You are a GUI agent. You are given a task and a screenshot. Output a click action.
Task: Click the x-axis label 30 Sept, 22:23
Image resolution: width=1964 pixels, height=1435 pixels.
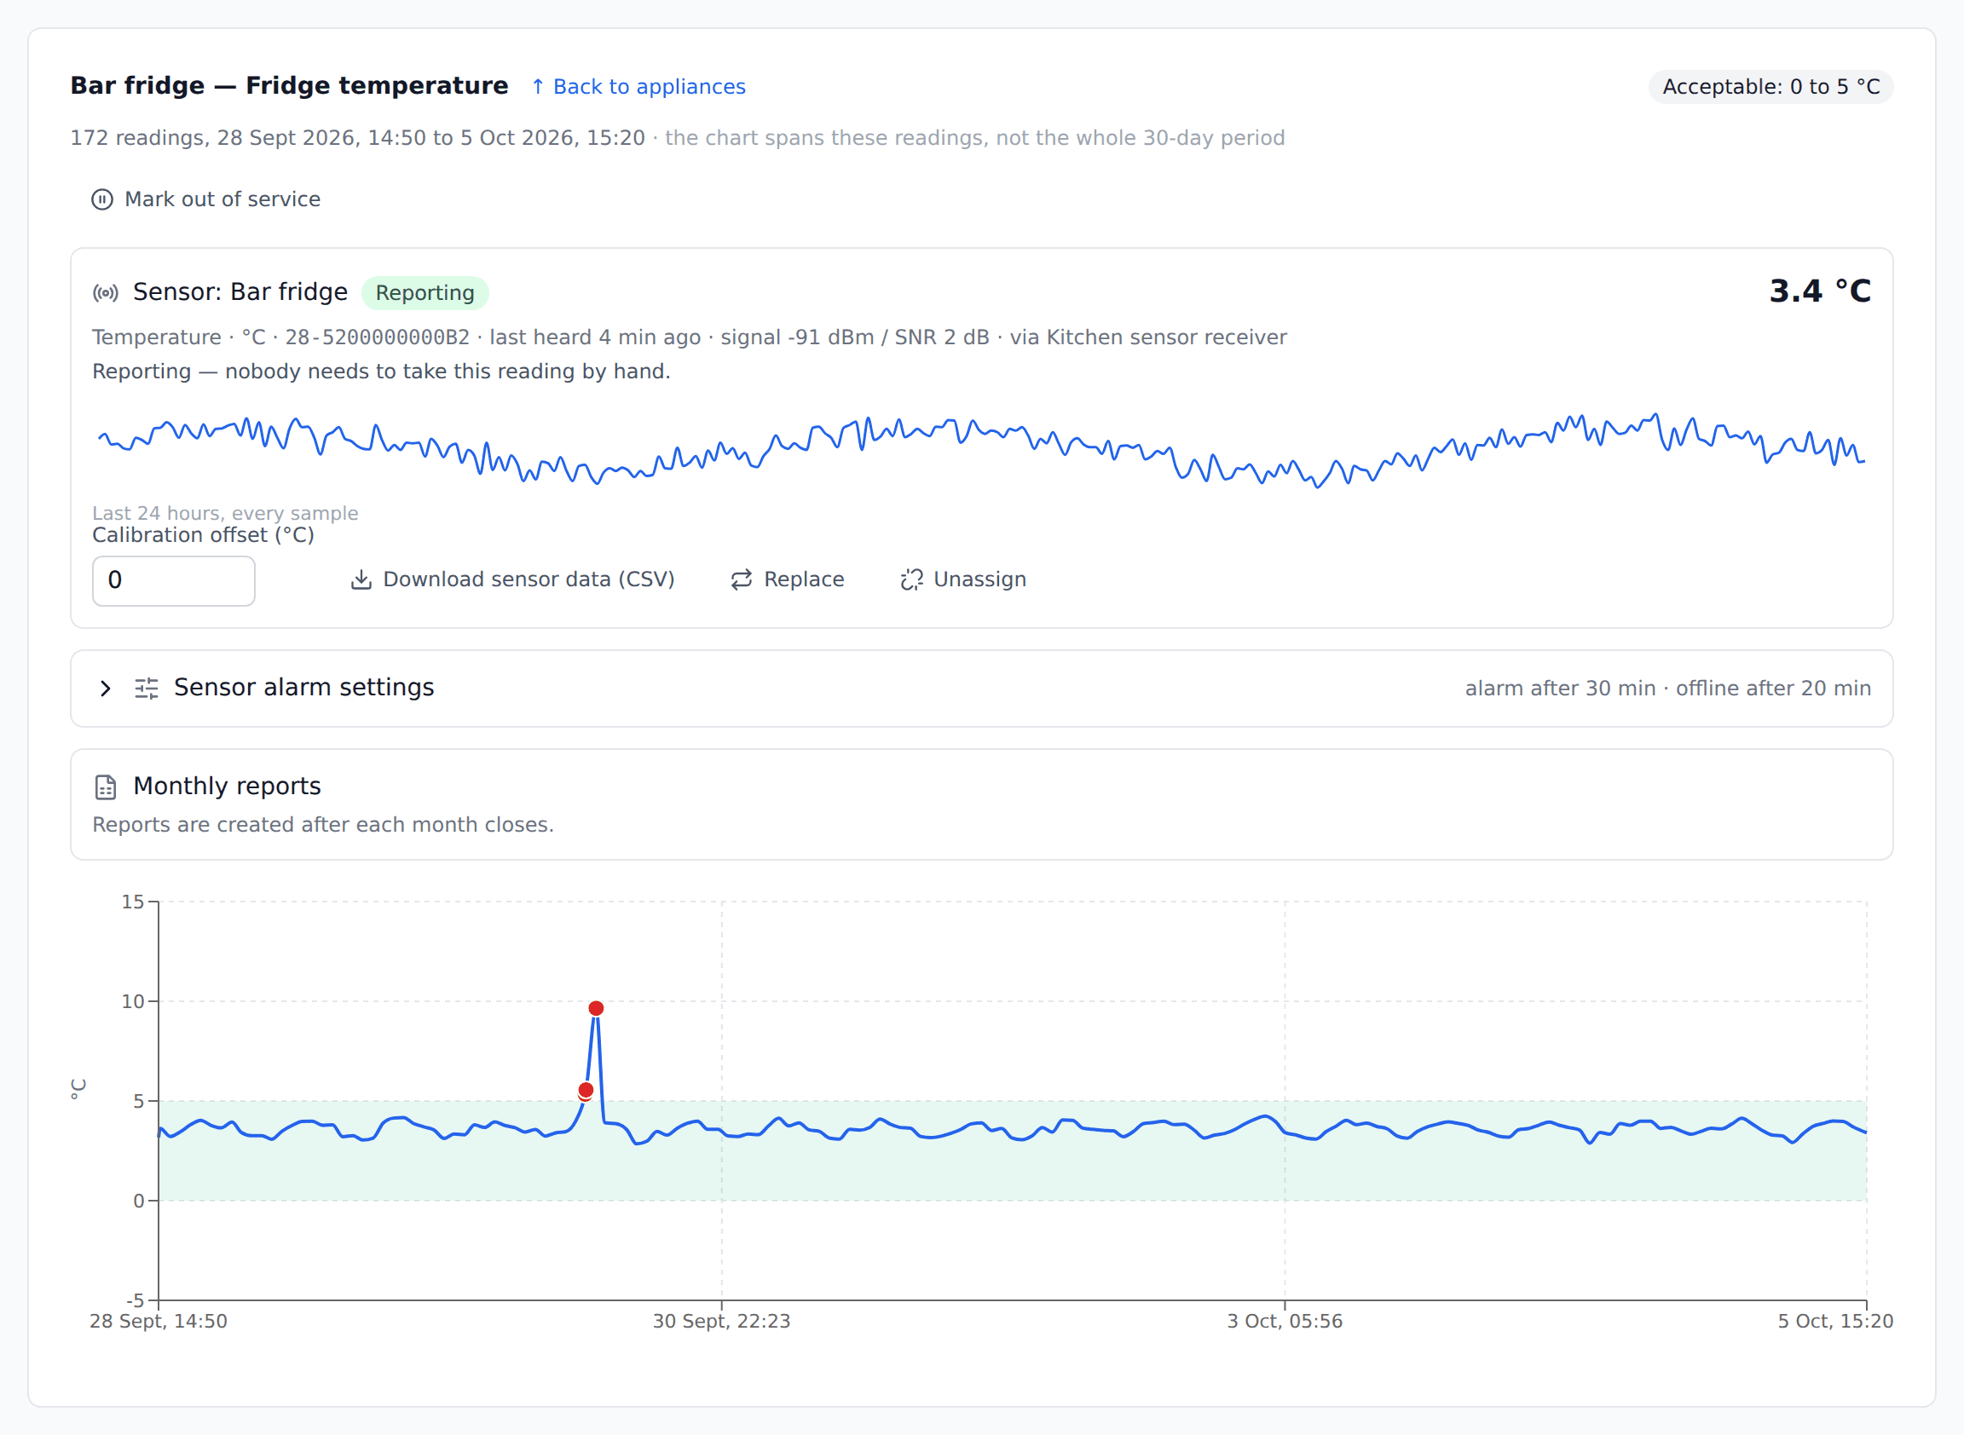pyautogui.click(x=721, y=1322)
